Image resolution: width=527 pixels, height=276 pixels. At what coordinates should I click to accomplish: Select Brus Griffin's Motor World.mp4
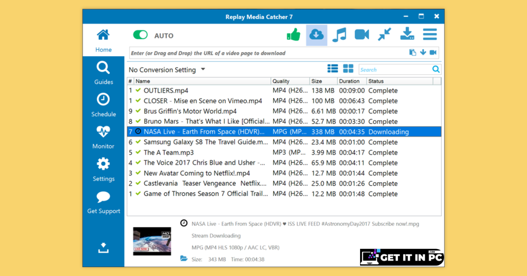pyautogui.click(x=284, y=111)
